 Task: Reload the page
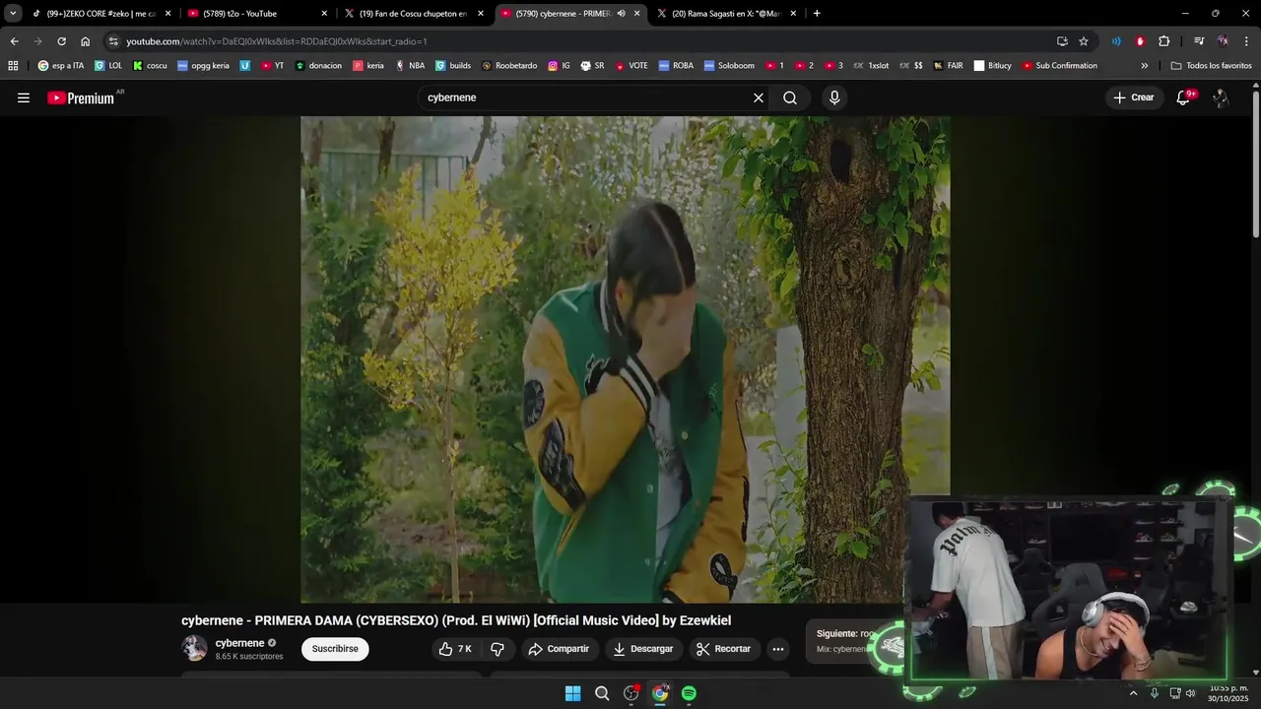pyautogui.click(x=61, y=41)
